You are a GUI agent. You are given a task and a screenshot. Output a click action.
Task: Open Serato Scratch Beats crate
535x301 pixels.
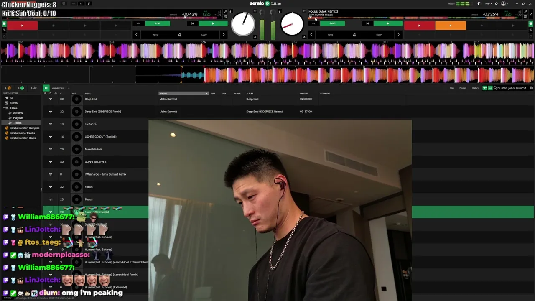click(x=23, y=138)
